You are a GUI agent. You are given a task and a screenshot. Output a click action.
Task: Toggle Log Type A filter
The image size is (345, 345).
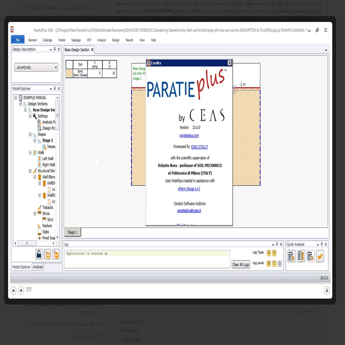pos(269,253)
